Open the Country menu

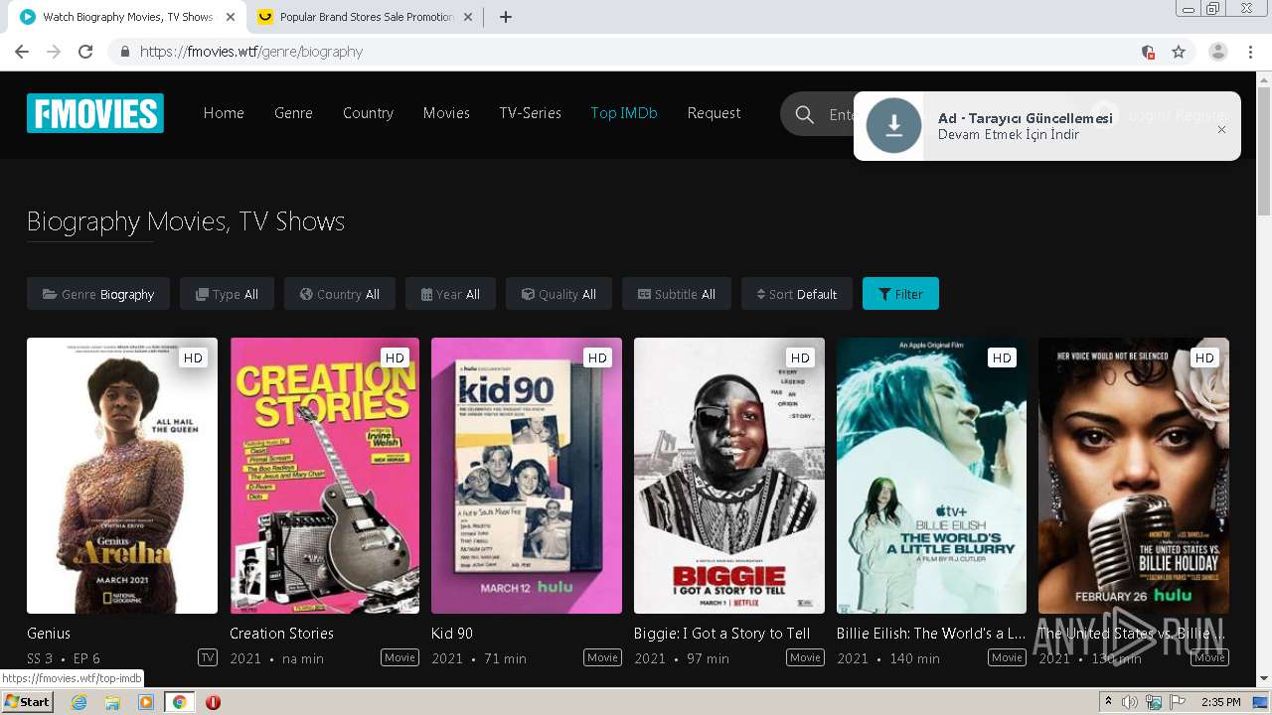368,113
